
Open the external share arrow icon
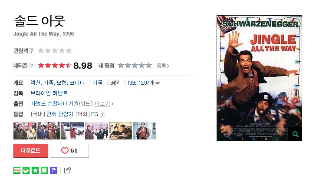point(68,170)
